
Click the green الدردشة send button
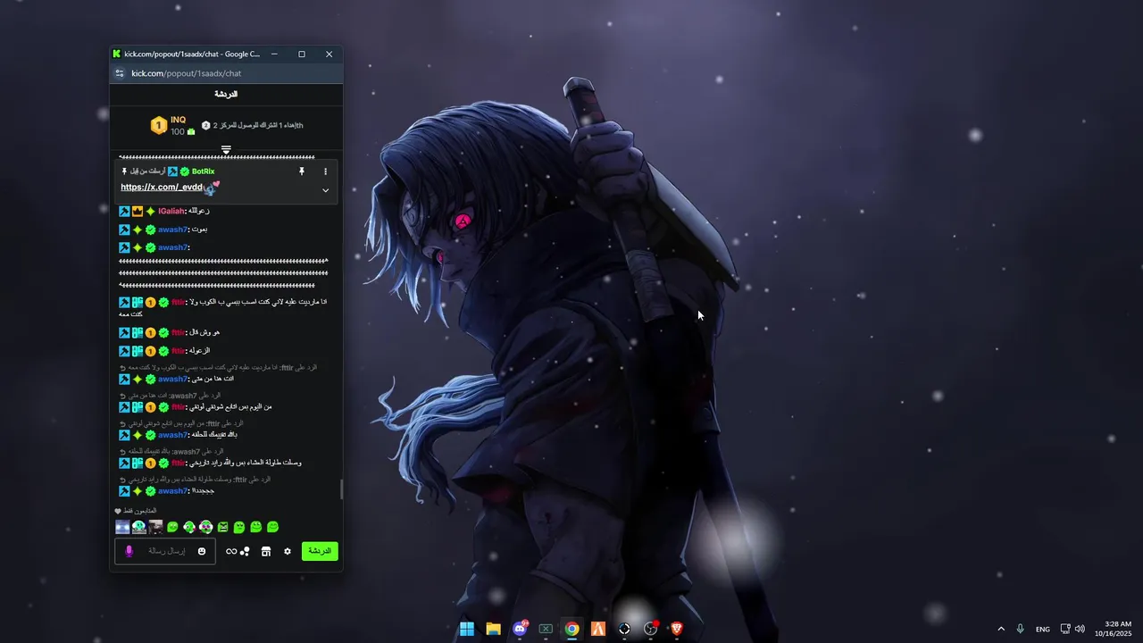click(320, 551)
